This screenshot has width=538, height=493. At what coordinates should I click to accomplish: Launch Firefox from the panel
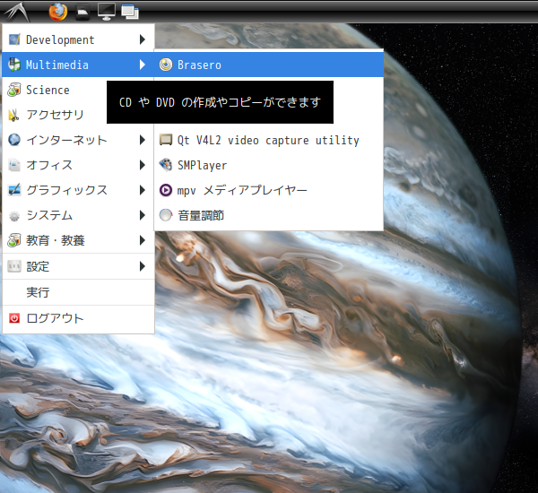pos(58,12)
